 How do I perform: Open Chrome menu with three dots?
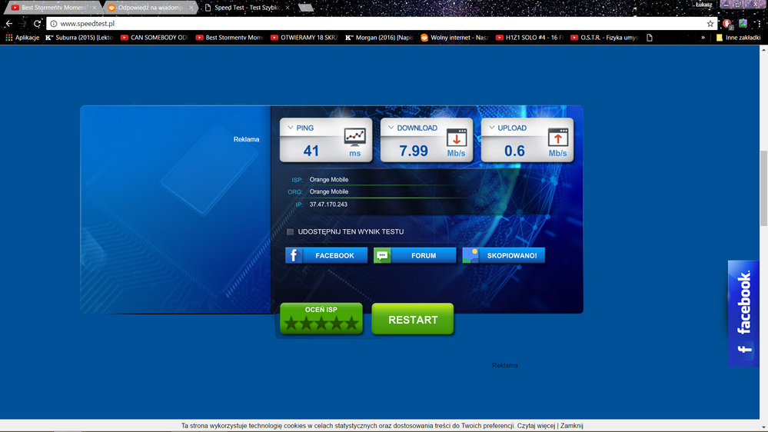[x=758, y=24]
